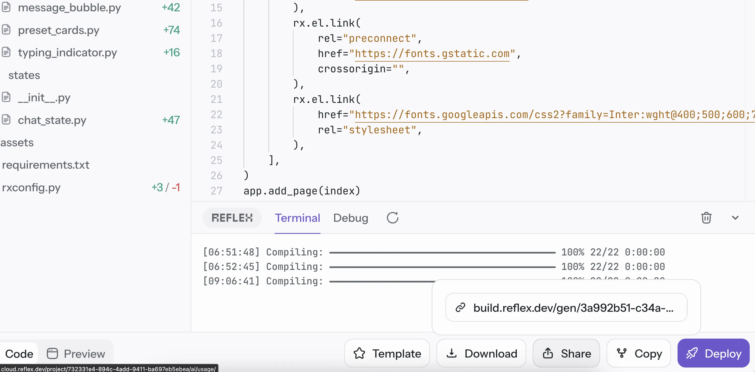Screen dimensions: 755x372
Task: Click the trash icon to clear terminal
Action: pos(706,218)
